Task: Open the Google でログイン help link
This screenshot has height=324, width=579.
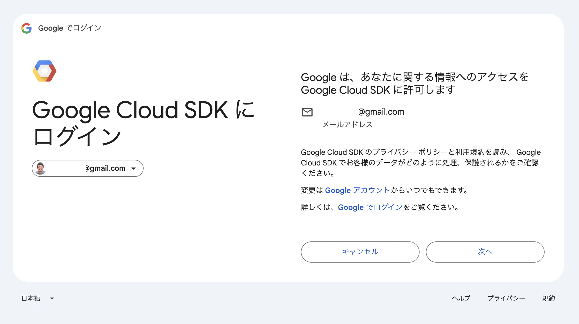Action: 370,207
